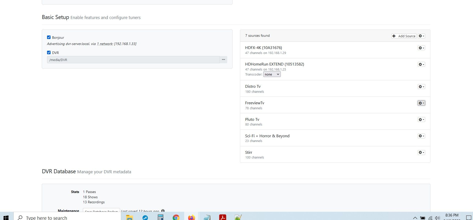
Task: Toggle the DVR checkbox
Action: [x=49, y=52]
